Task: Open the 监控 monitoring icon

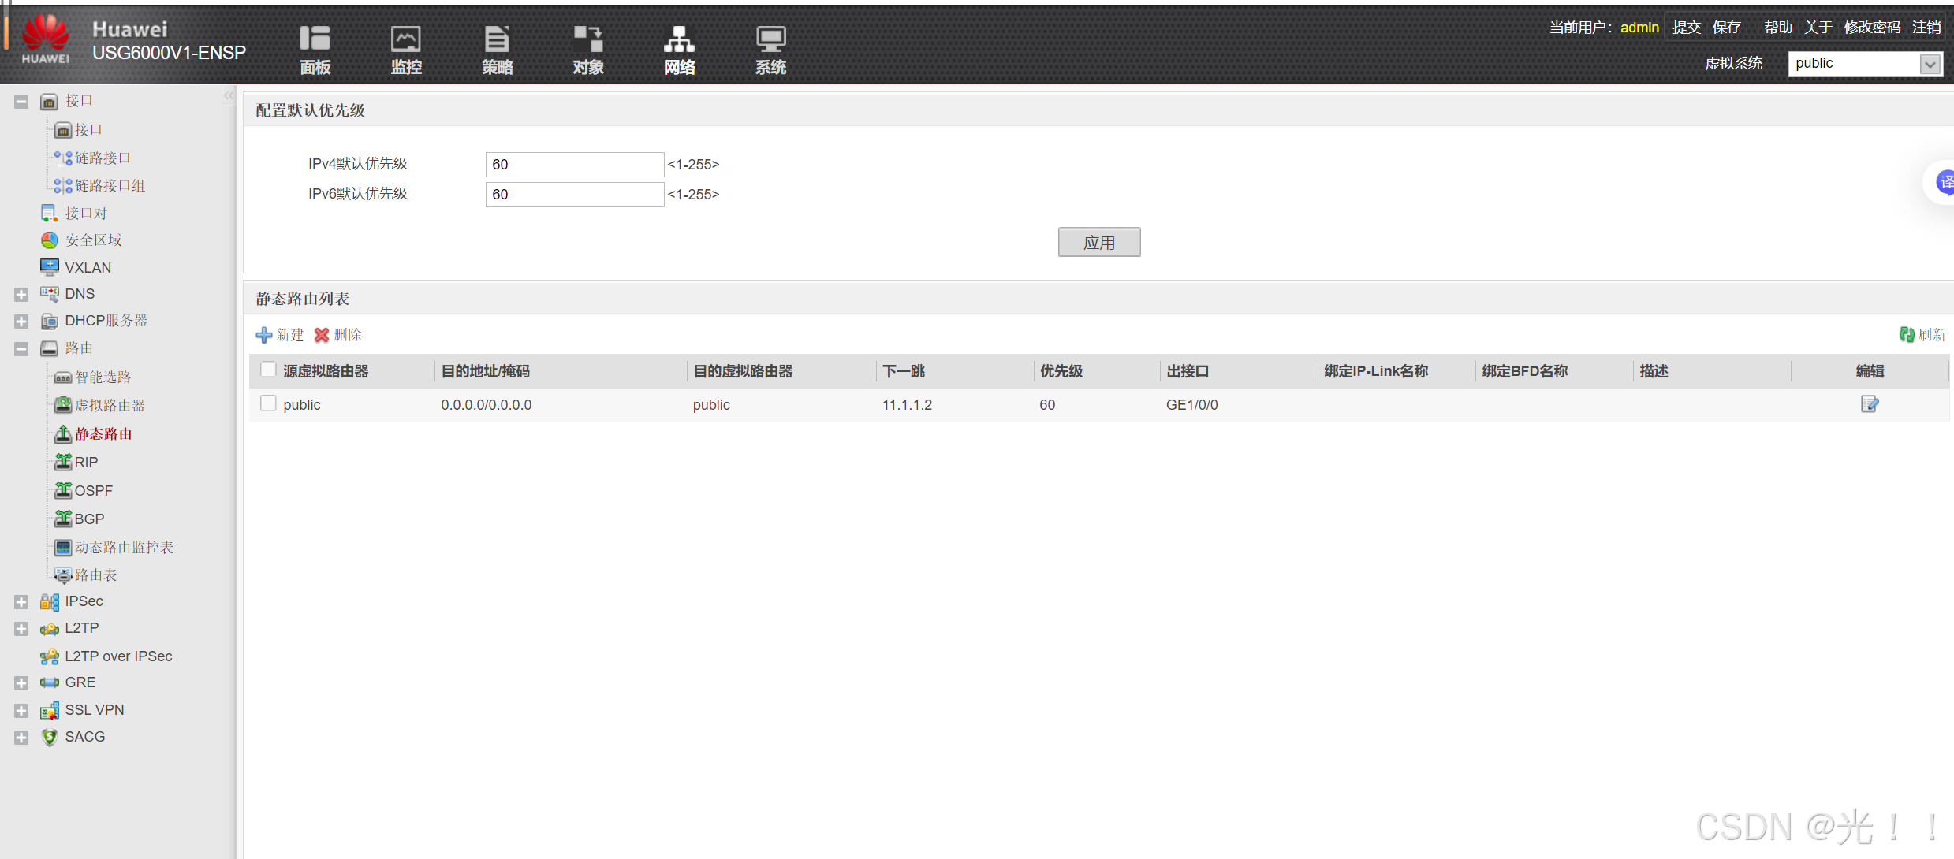Action: 406,49
